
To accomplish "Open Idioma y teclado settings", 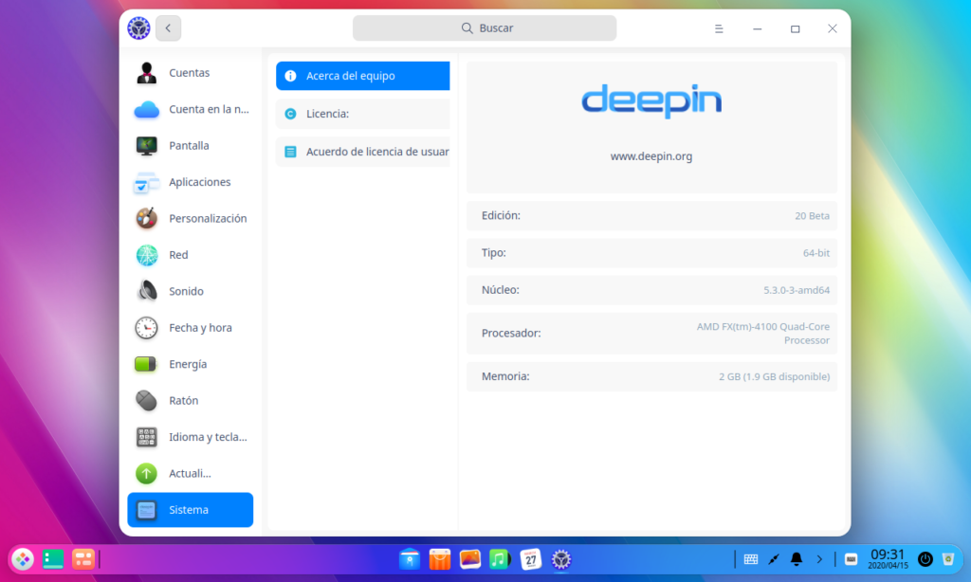I will coord(190,437).
